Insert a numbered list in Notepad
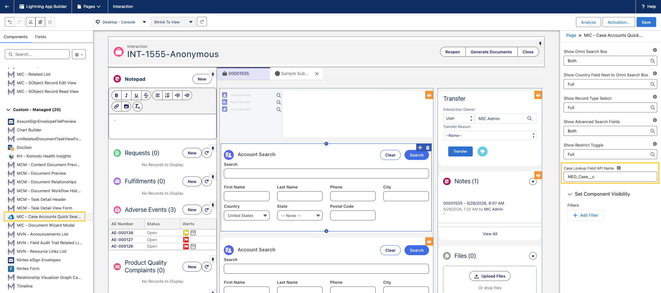Viewport: 661px width, 293px height. point(167,95)
